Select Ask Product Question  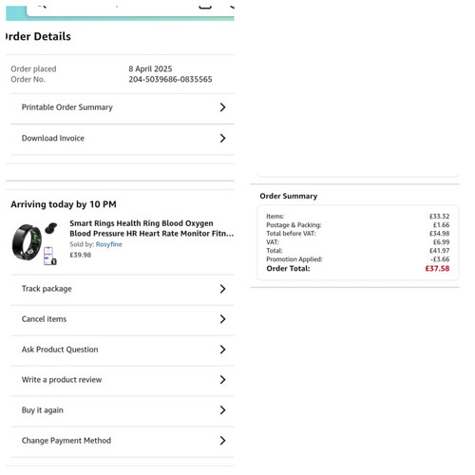tap(123, 350)
